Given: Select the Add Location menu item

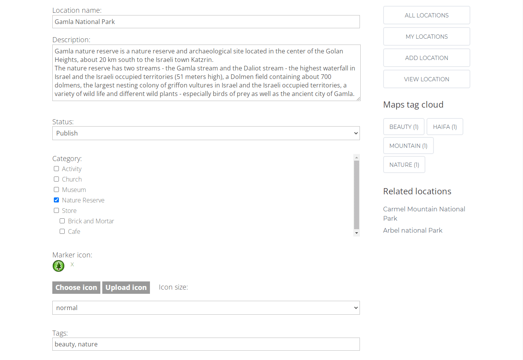Looking at the screenshot, I should pos(427,58).
